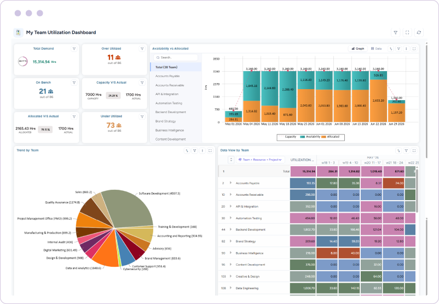The image size is (439, 304).
Task: Expand the Backend Development table row
Action: pyautogui.click(x=230, y=229)
